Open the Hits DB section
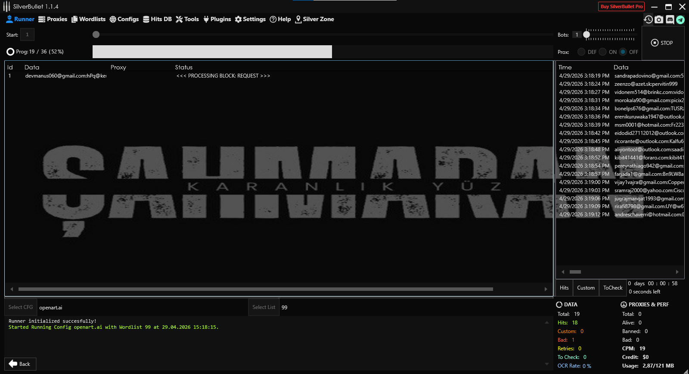The height and width of the screenshot is (374, 689). pos(157,19)
